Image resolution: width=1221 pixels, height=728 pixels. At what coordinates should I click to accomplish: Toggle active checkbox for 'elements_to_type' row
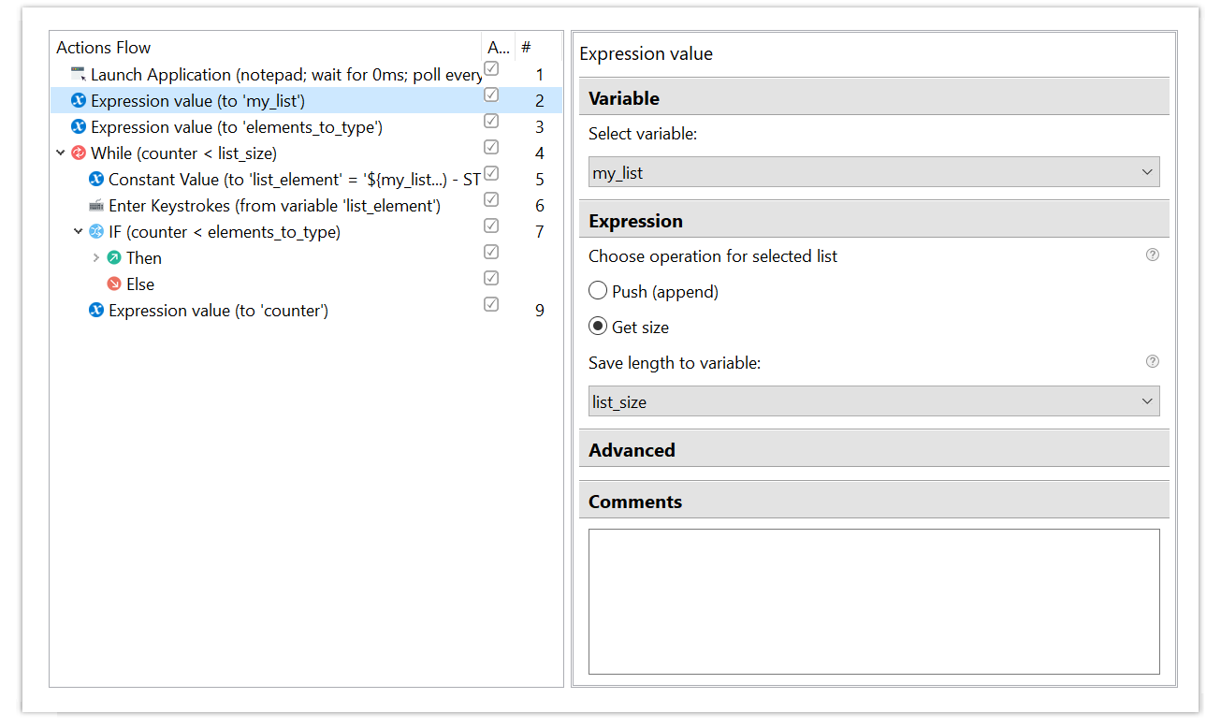[491, 121]
